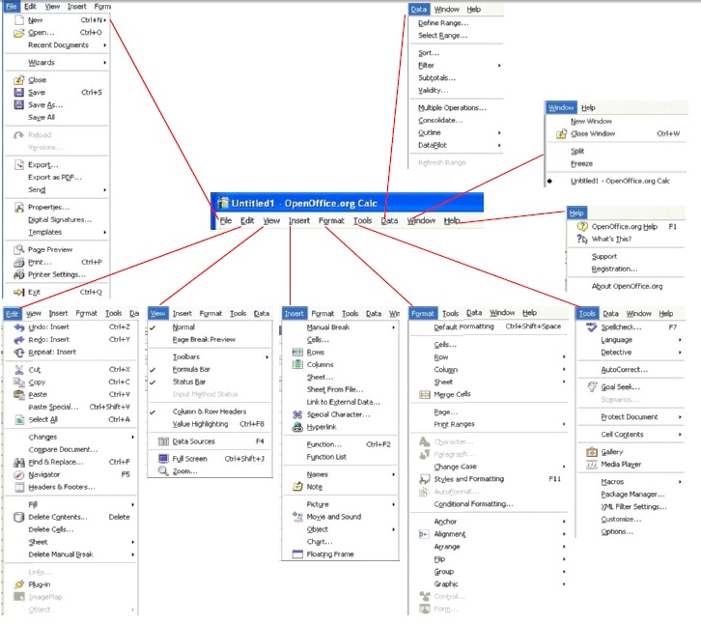Screen dimensions: 701x624
Task: Click the Spellcheck ABC icon in Tools menu
Action: [x=592, y=327]
